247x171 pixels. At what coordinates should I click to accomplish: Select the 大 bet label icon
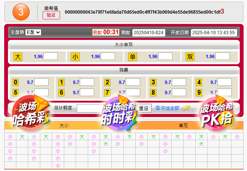[17, 57]
